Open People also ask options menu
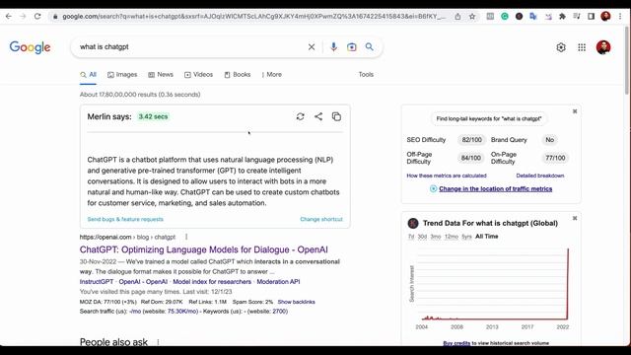 [158, 342]
